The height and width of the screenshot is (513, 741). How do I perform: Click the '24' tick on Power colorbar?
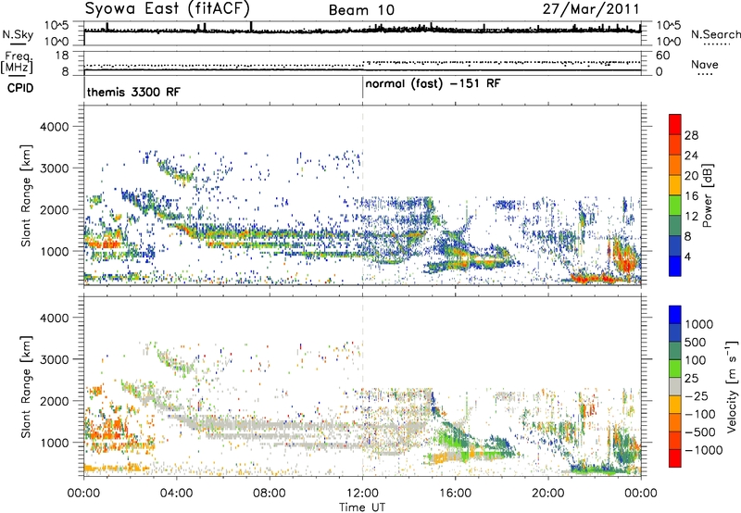pos(691,156)
